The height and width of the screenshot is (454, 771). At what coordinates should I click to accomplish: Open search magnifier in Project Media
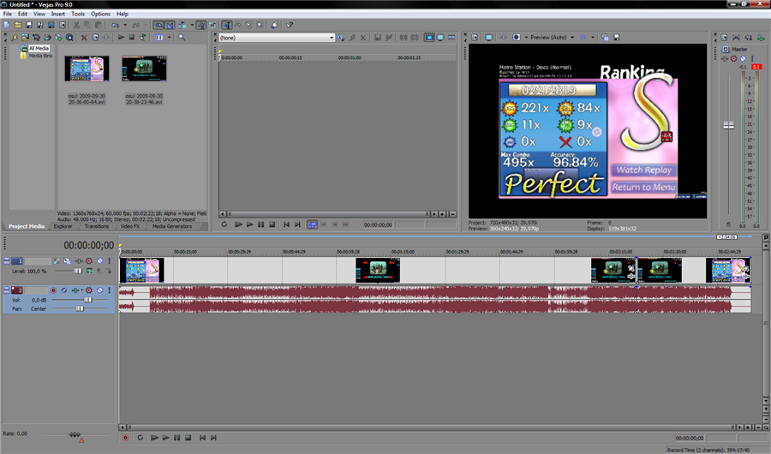point(182,38)
